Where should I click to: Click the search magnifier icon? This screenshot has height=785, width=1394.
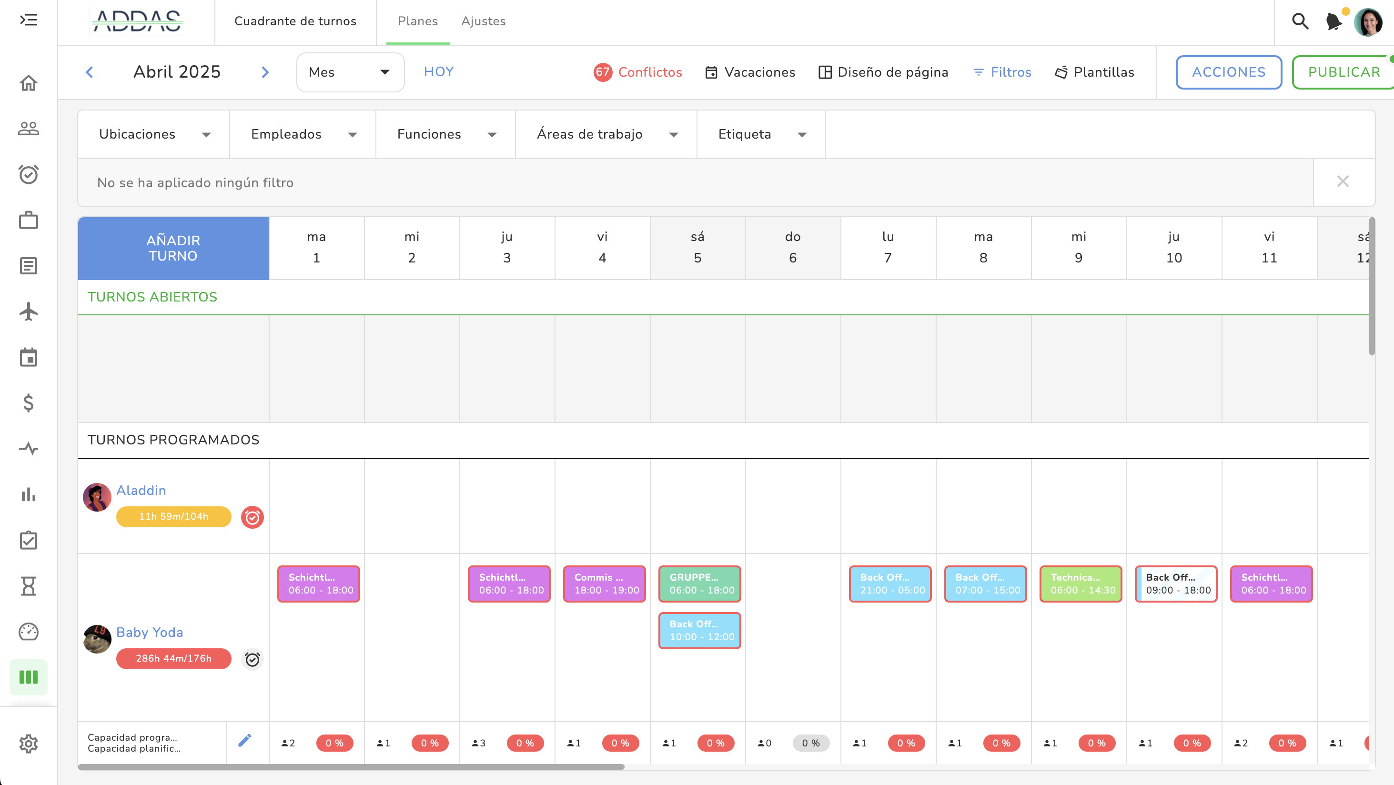[x=1300, y=21]
